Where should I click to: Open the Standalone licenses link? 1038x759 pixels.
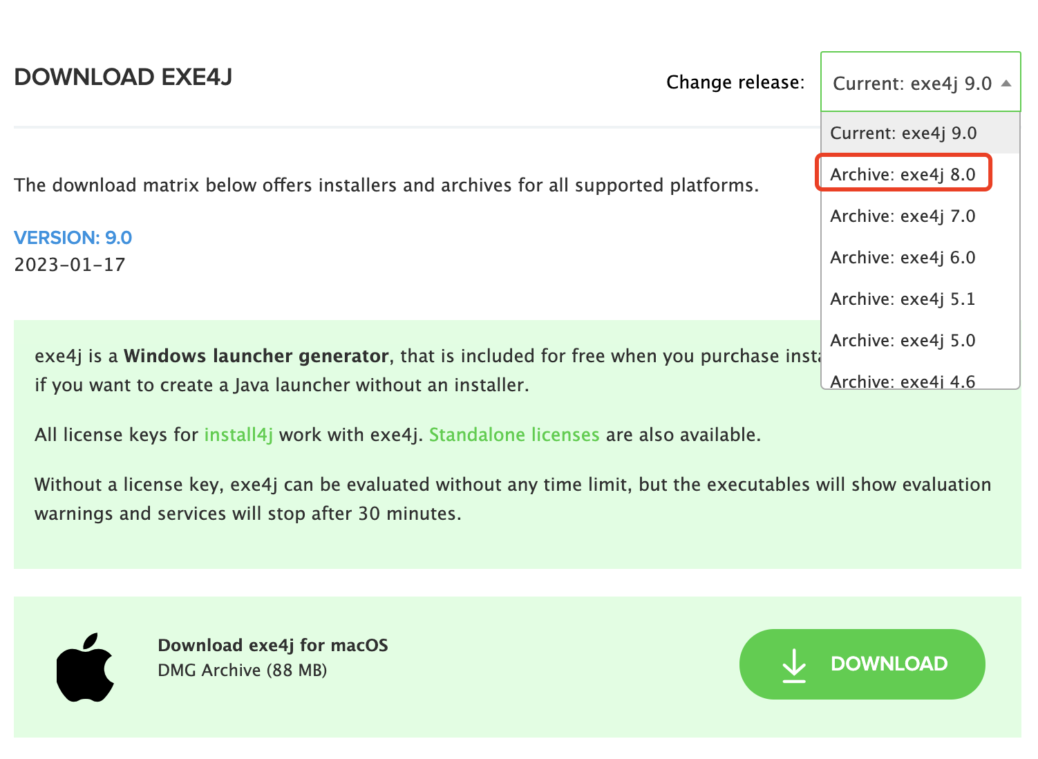pos(514,435)
